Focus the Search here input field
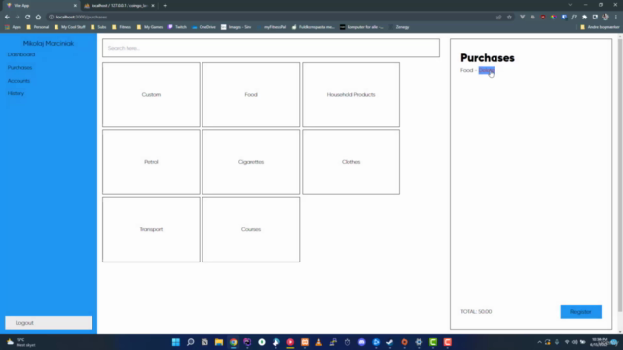The height and width of the screenshot is (350, 623). click(271, 48)
